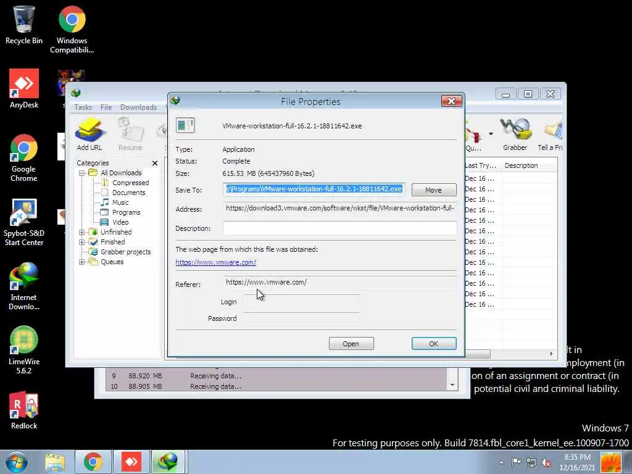Open Windows Compatibility Chrome desktop shortcut

(x=72, y=30)
